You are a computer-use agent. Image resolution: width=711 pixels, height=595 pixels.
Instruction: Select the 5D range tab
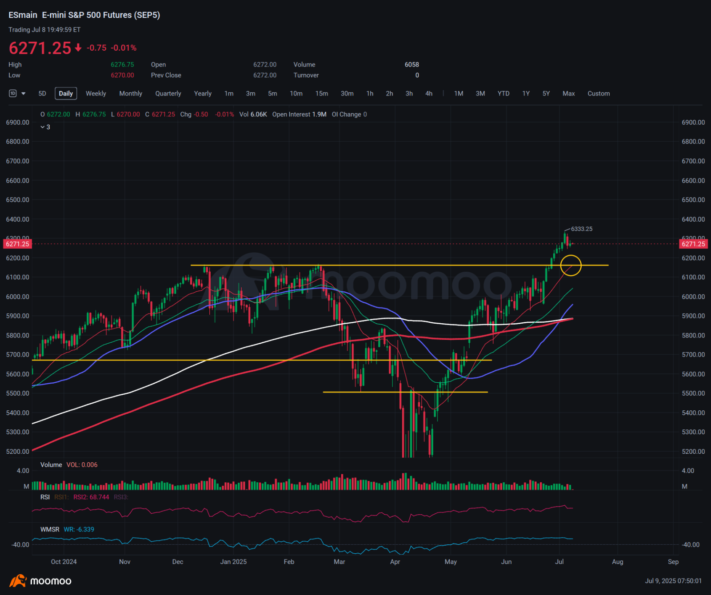click(42, 94)
